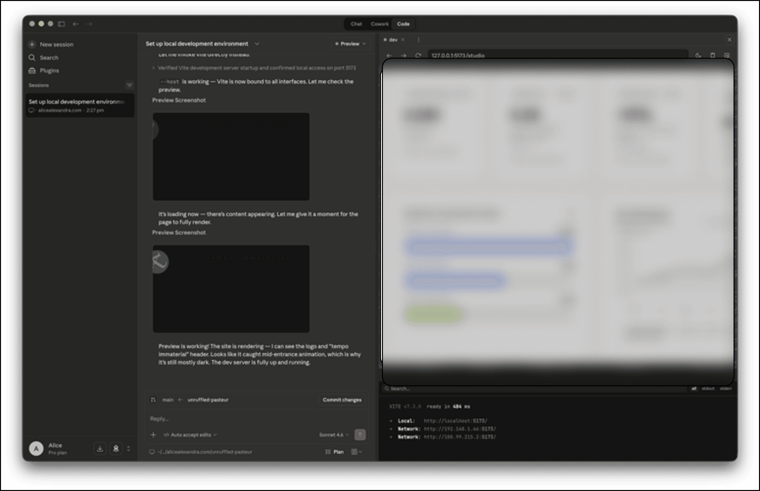The height and width of the screenshot is (491, 760).
Task: Toggle dark mode with the moon icon
Action: click(x=698, y=55)
